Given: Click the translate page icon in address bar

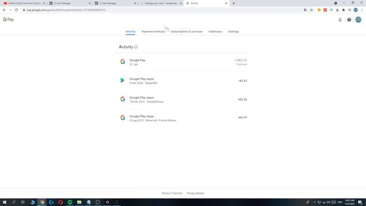Looking at the screenshot, I should tap(305, 10).
